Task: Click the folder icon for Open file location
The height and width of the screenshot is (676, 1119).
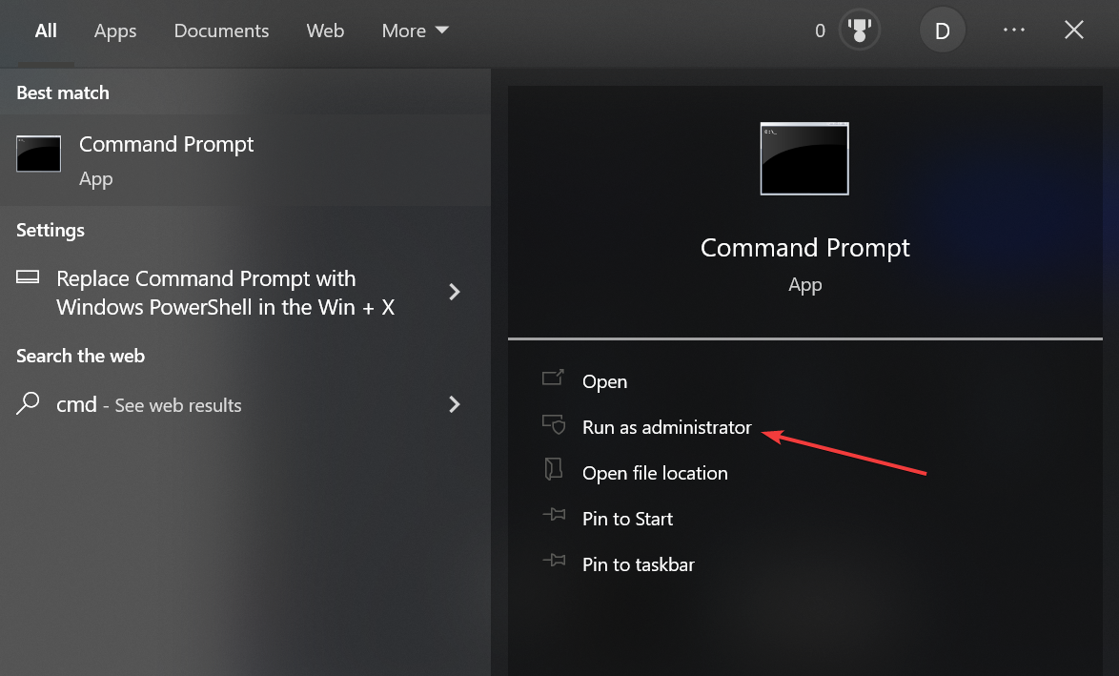Action: click(x=553, y=470)
